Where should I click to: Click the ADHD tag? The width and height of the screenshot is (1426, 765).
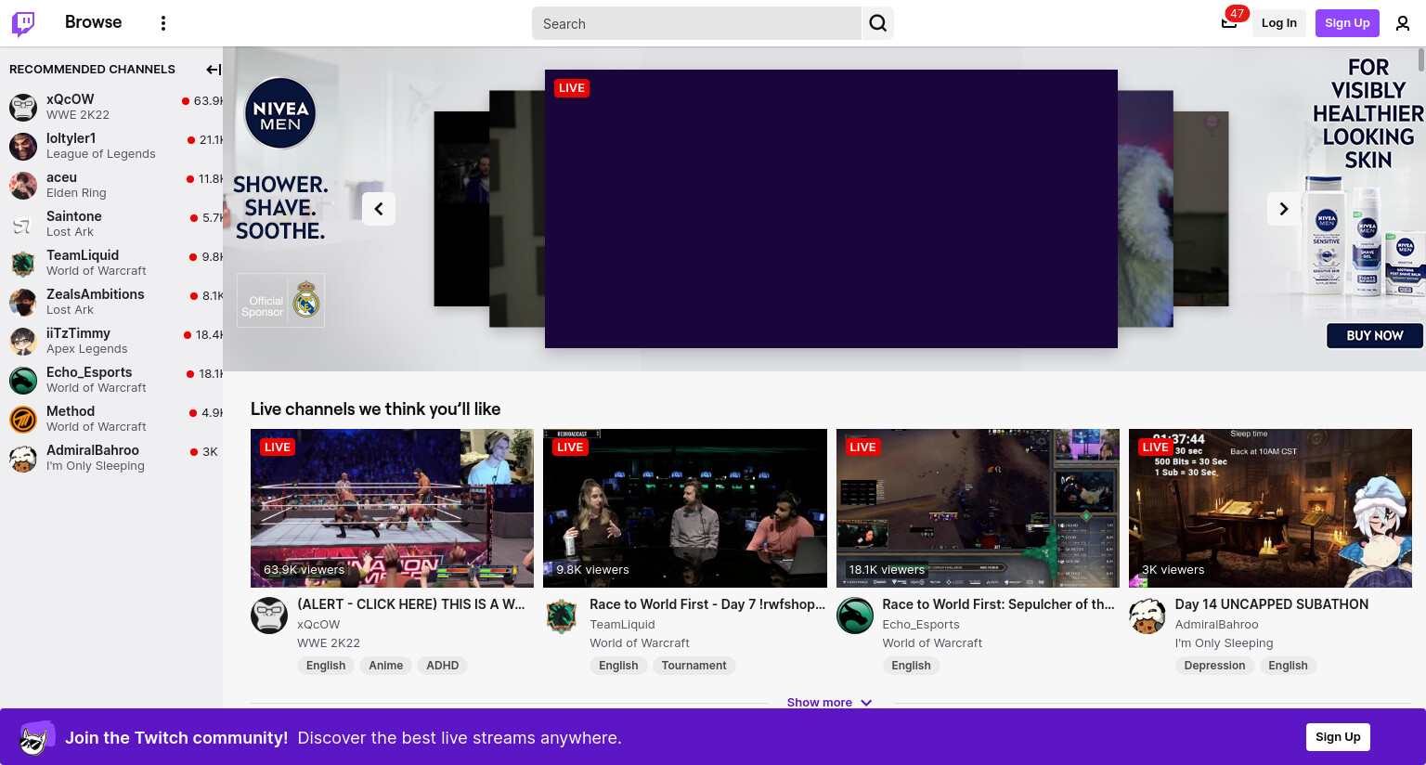coord(442,666)
